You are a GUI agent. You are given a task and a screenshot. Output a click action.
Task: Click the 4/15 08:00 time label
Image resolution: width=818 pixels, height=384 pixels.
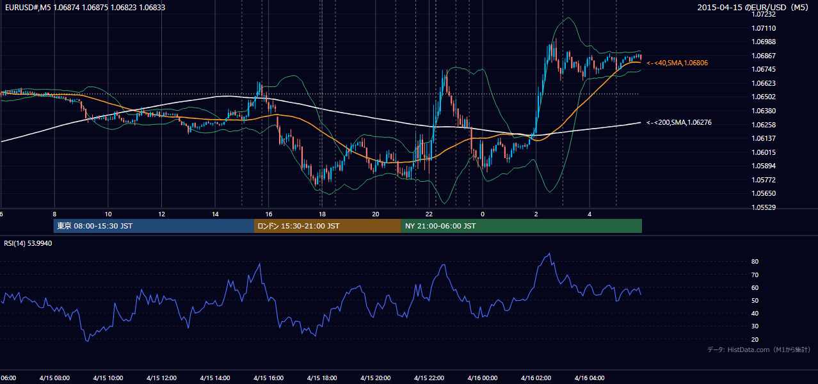pos(54,378)
